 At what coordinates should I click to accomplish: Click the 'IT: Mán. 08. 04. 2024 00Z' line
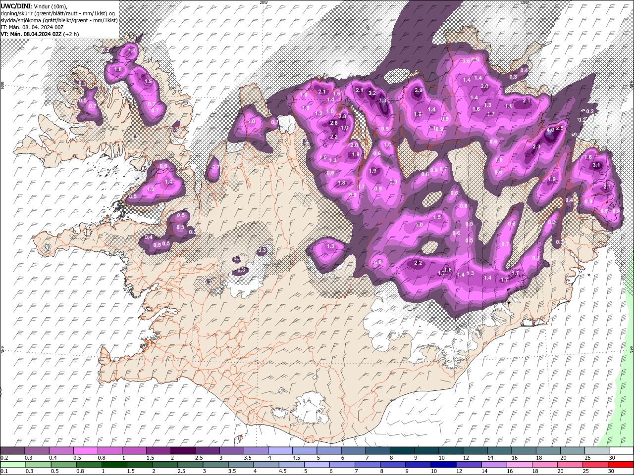32,27
